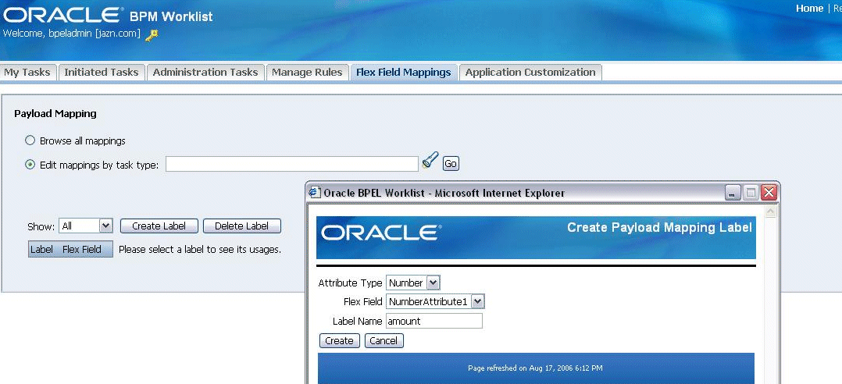The image size is (842, 384).
Task: Click the popup scrollbar up arrow
Action: (x=771, y=212)
